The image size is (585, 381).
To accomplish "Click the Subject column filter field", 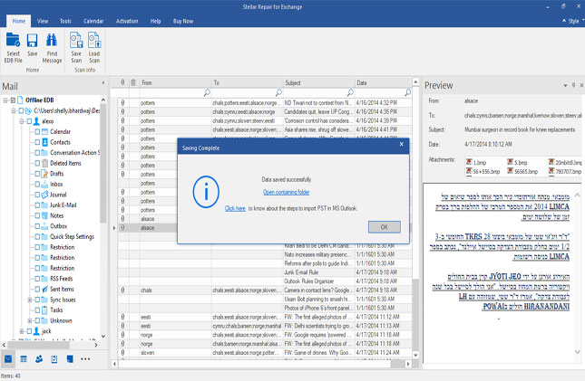I will (x=319, y=92).
